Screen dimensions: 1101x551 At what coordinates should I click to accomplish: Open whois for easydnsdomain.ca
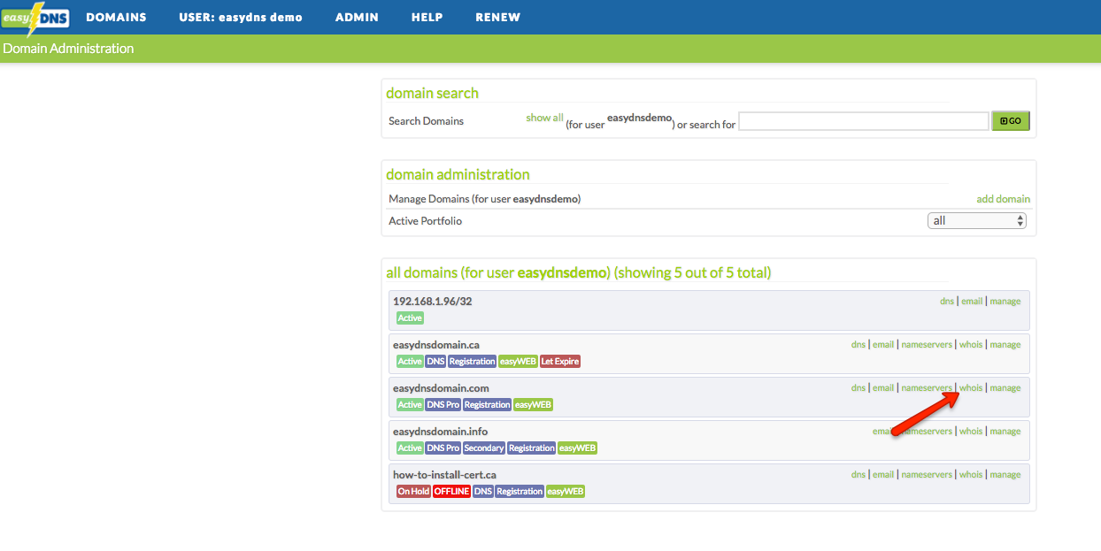click(x=971, y=345)
